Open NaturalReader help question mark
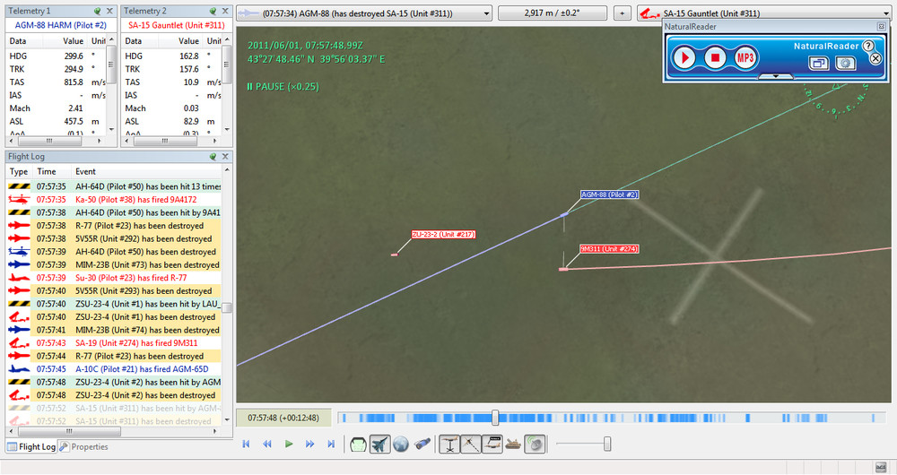This screenshot has width=897, height=475. click(867, 46)
